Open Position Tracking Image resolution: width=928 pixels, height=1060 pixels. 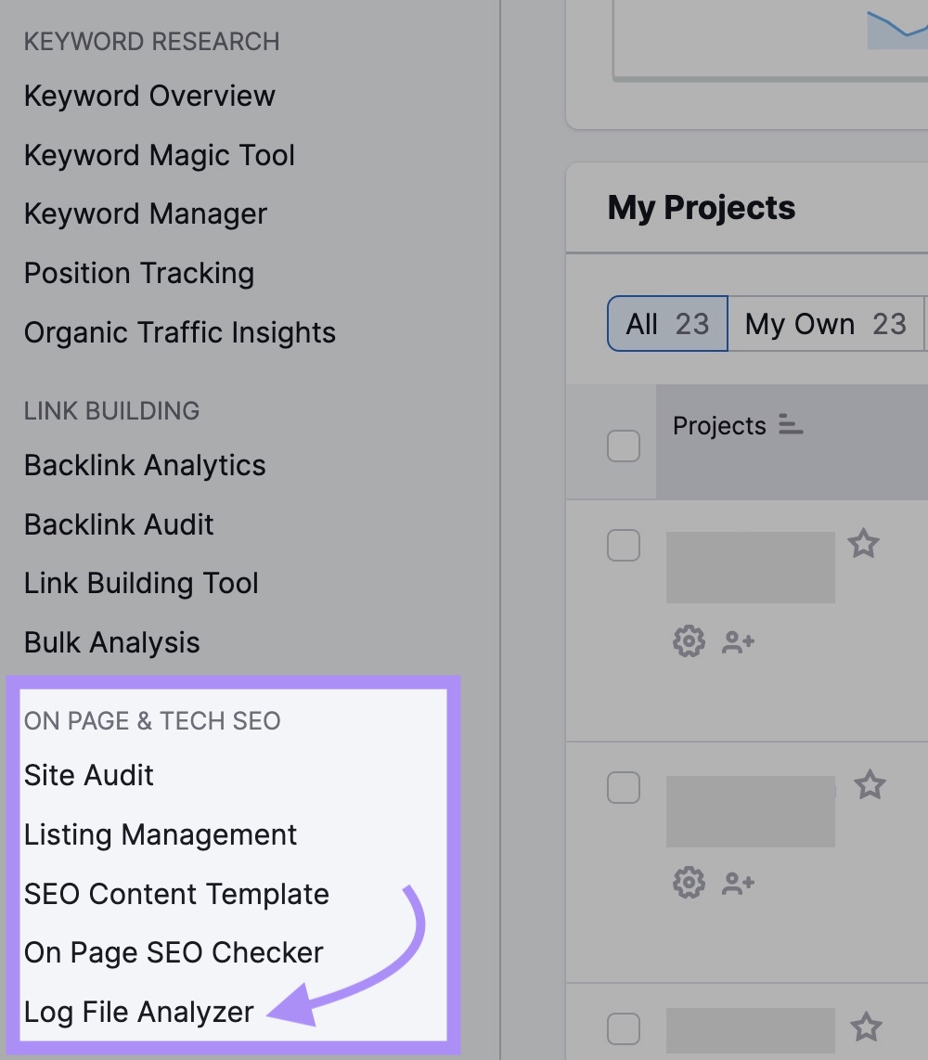[x=139, y=273]
